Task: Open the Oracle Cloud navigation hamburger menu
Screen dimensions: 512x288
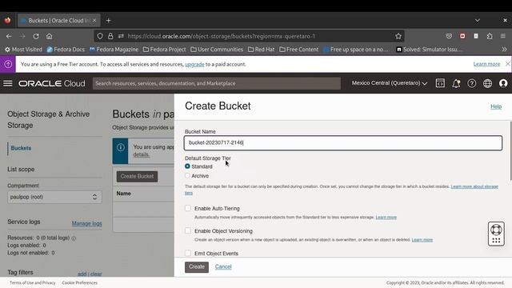Action: pos(8,83)
